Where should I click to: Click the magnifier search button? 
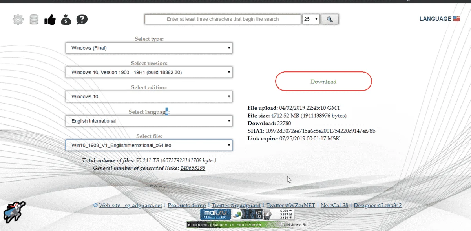pos(330,19)
